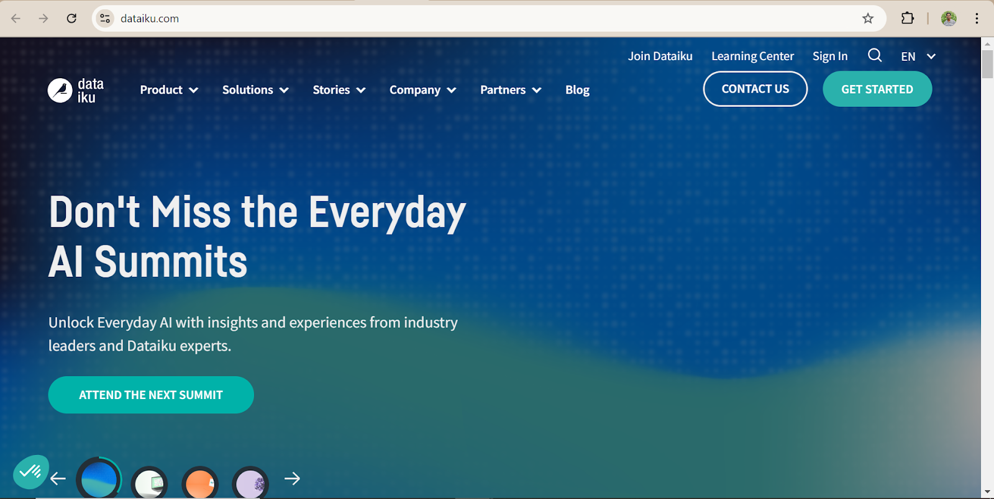The width and height of the screenshot is (994, 499).
Task: Select the second white carousel thumbnail
Action: coord(150,483)
